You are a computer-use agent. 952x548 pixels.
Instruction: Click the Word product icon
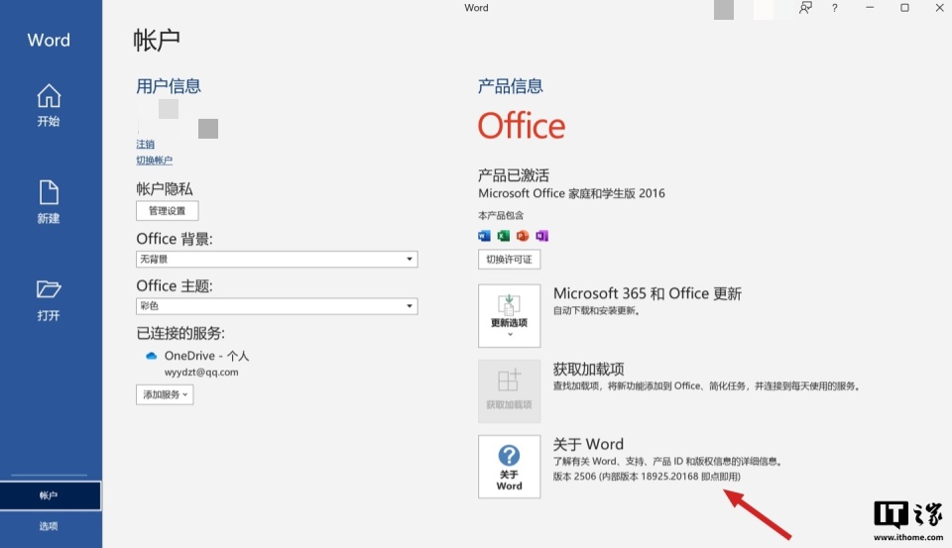pyautogui.click(x=484, y=236)
